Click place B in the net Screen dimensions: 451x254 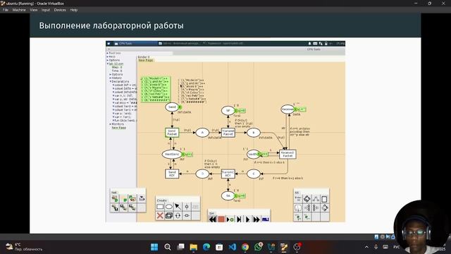[254, 133]
